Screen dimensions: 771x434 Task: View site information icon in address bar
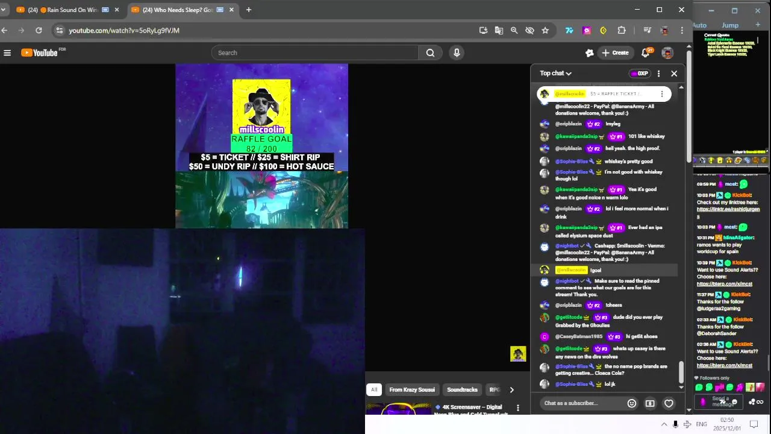pos(58,30)
